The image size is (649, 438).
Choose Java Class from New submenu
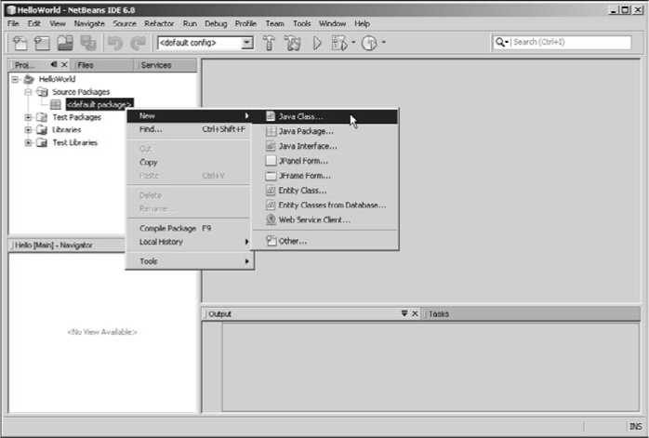pyautogui.click(x=324, y=116)
